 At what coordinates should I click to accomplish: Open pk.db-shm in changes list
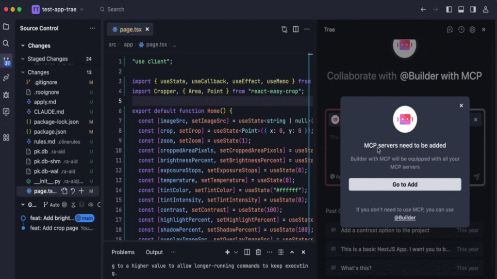[57, 161]
